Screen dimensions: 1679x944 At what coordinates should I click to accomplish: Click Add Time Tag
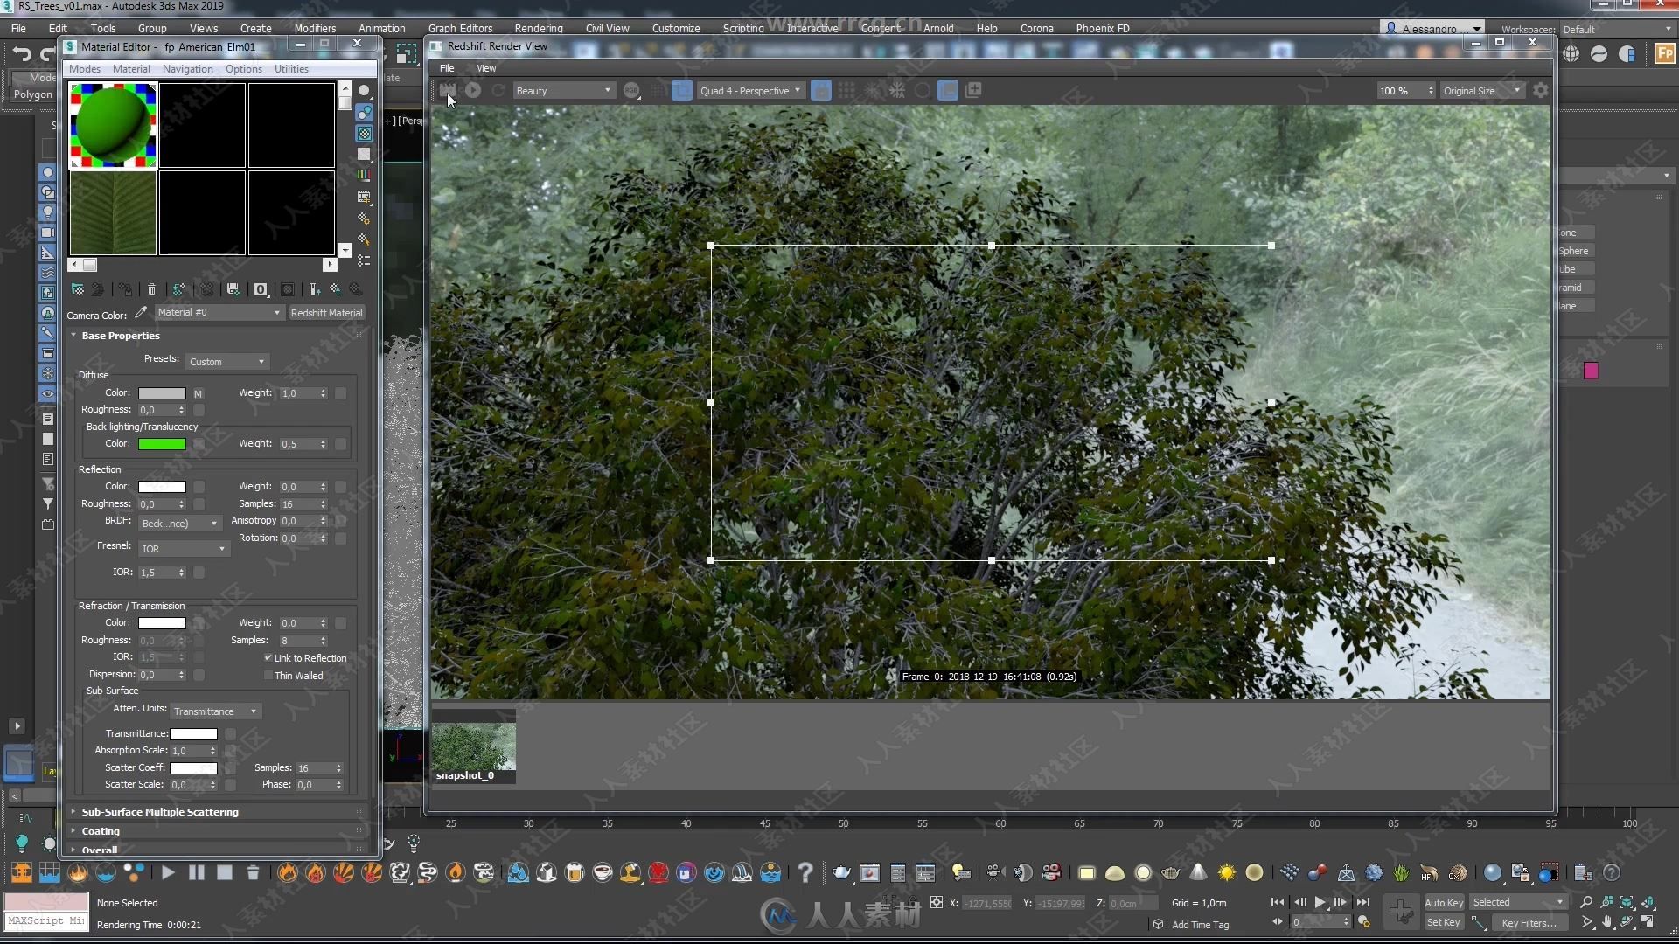tap(1200, 925)
